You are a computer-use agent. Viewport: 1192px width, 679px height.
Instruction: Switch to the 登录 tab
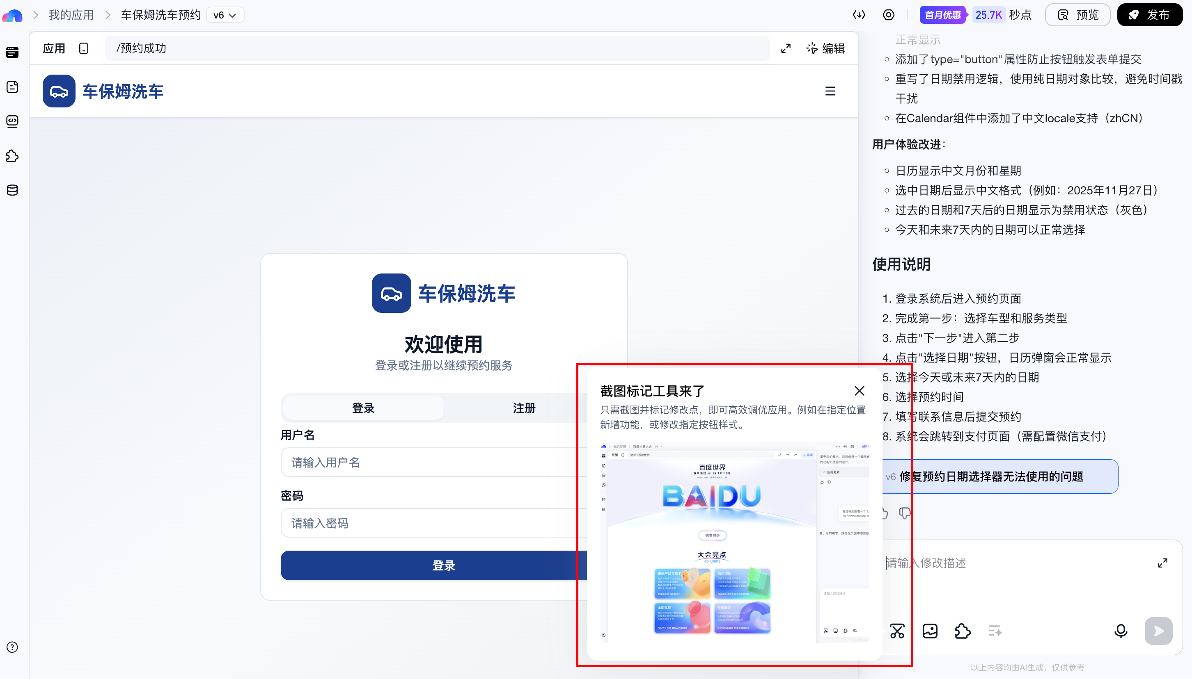pyautogui.click(x=363, y=408)
